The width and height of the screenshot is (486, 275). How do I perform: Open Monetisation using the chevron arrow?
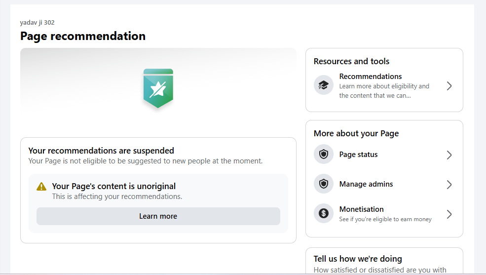[449, 214]
